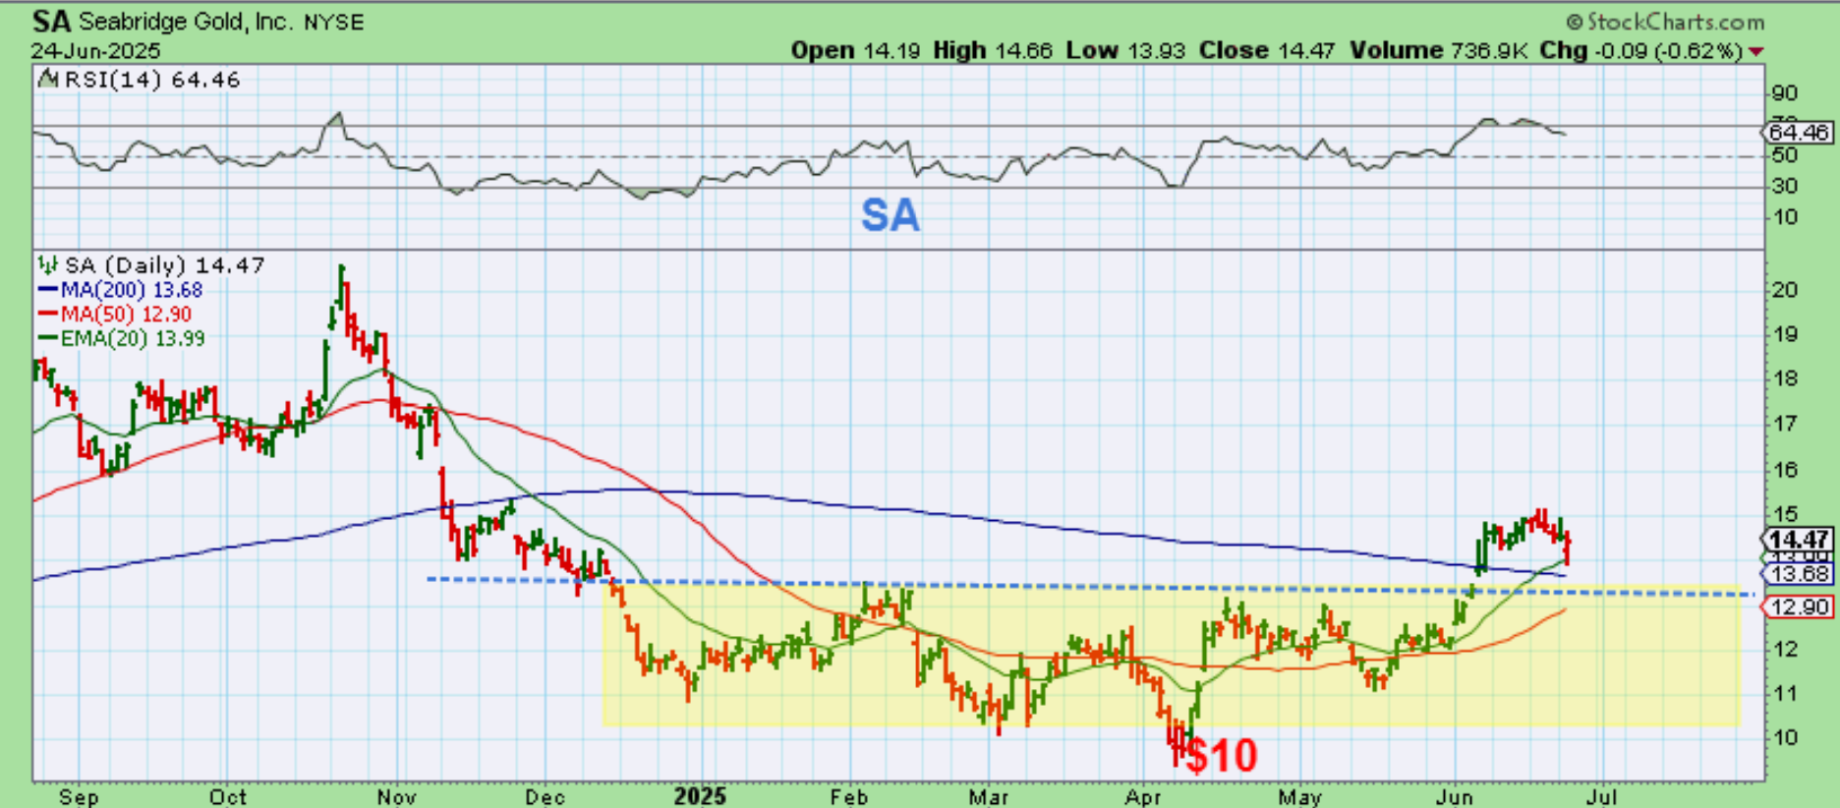Click the MA(200) 13.68 legend text
The height and width of the screenshot is (808, 1840).
(132, 290)
